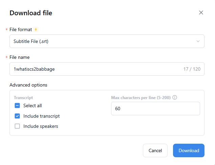Screen dimensions: 215x165
Task: Enable Include speakers checkbox
Action: [17, 126]
